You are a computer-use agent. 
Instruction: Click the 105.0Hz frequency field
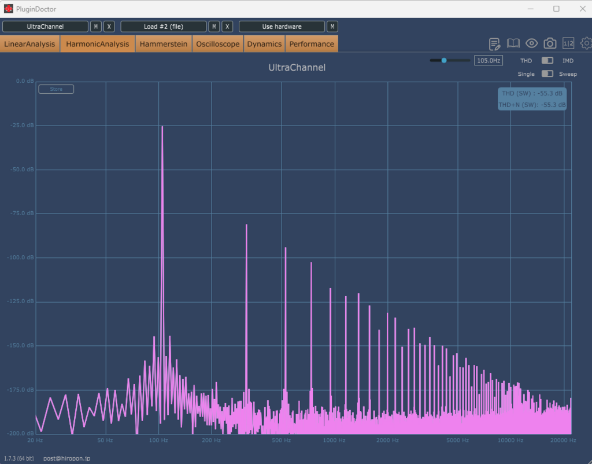[x=488, y=60]
